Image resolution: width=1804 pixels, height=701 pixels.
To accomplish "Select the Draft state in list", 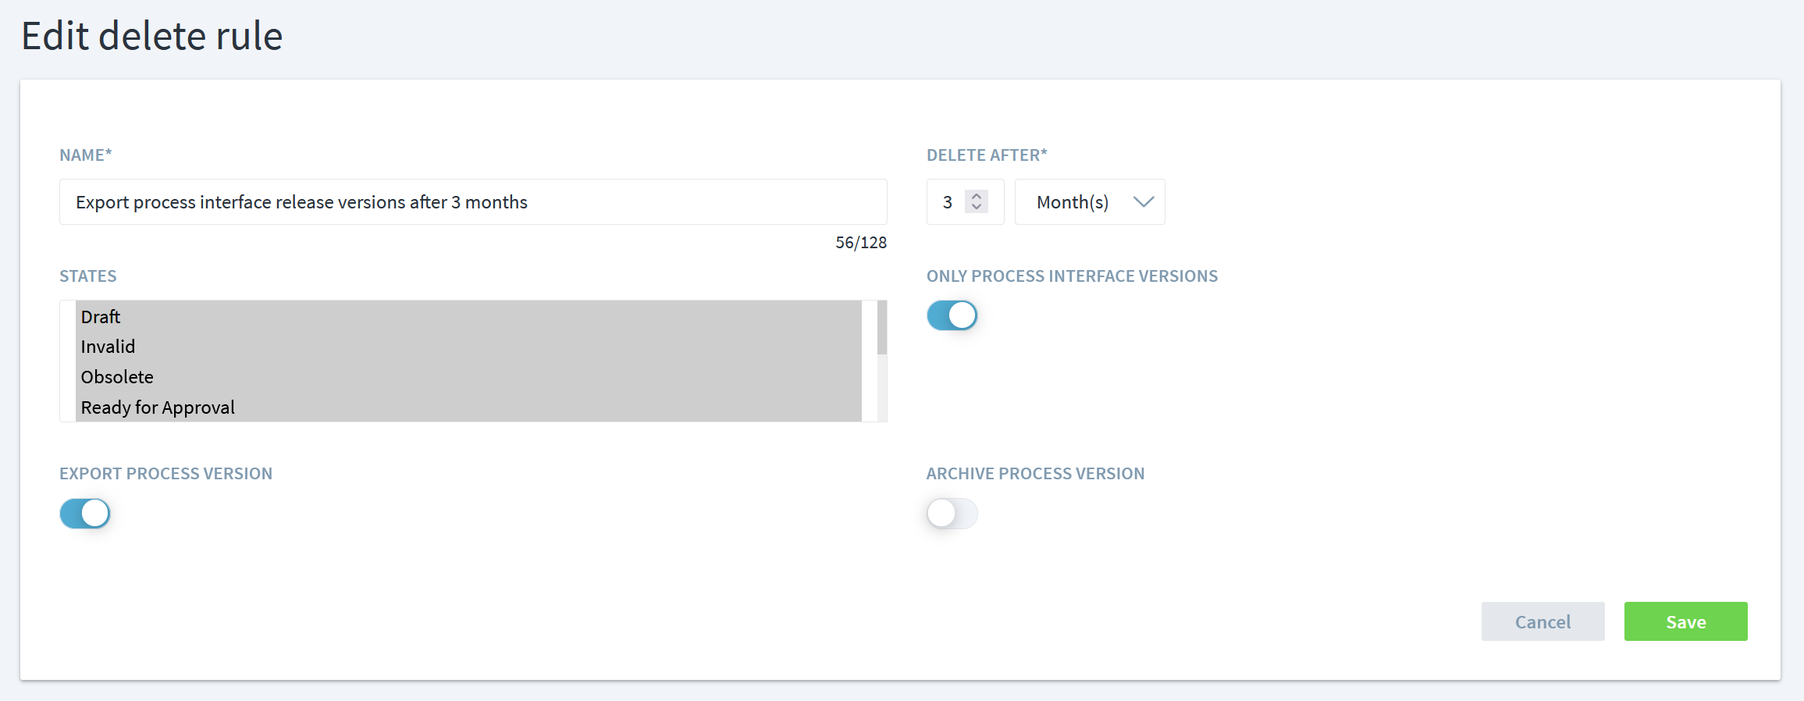I will (x=101, y=317).
